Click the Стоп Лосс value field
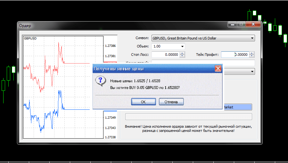 tap(165, 55)
